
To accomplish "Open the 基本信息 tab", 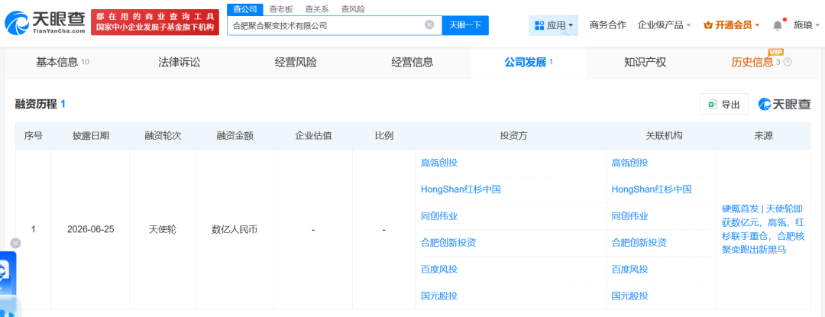I will click(63, 62).
